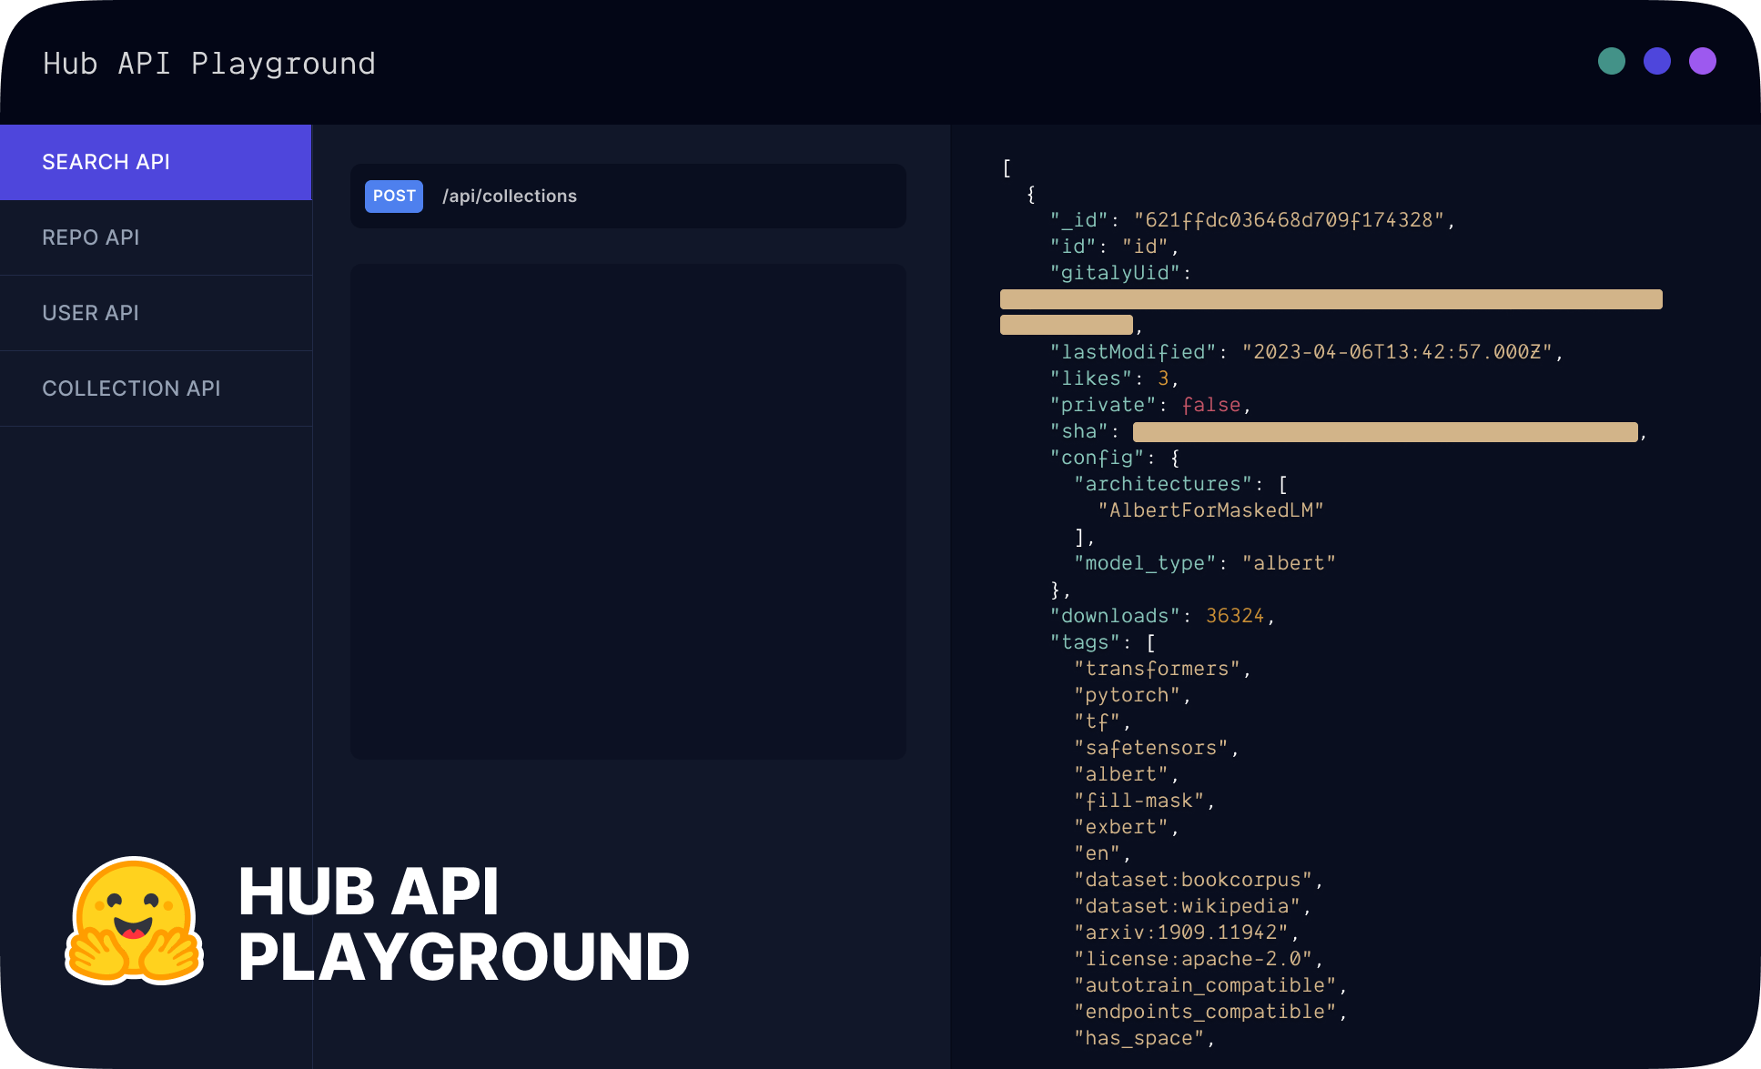
Task: Click the "tags" array opening bracket
Action: pyautogui.click(x=1150, y=642)
